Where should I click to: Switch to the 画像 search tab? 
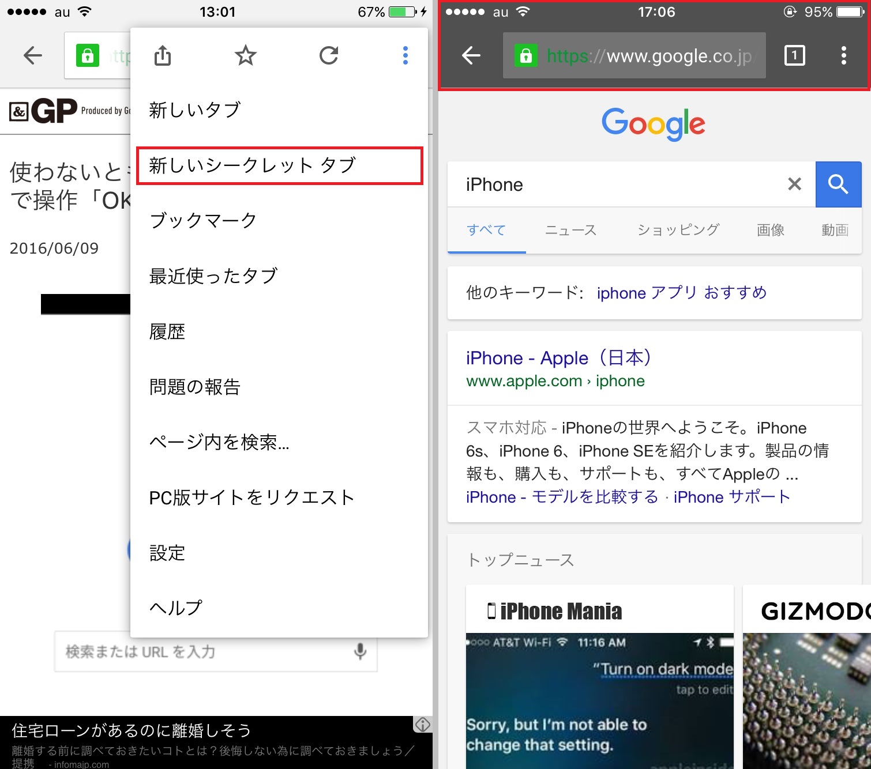(x=770, y=231)
